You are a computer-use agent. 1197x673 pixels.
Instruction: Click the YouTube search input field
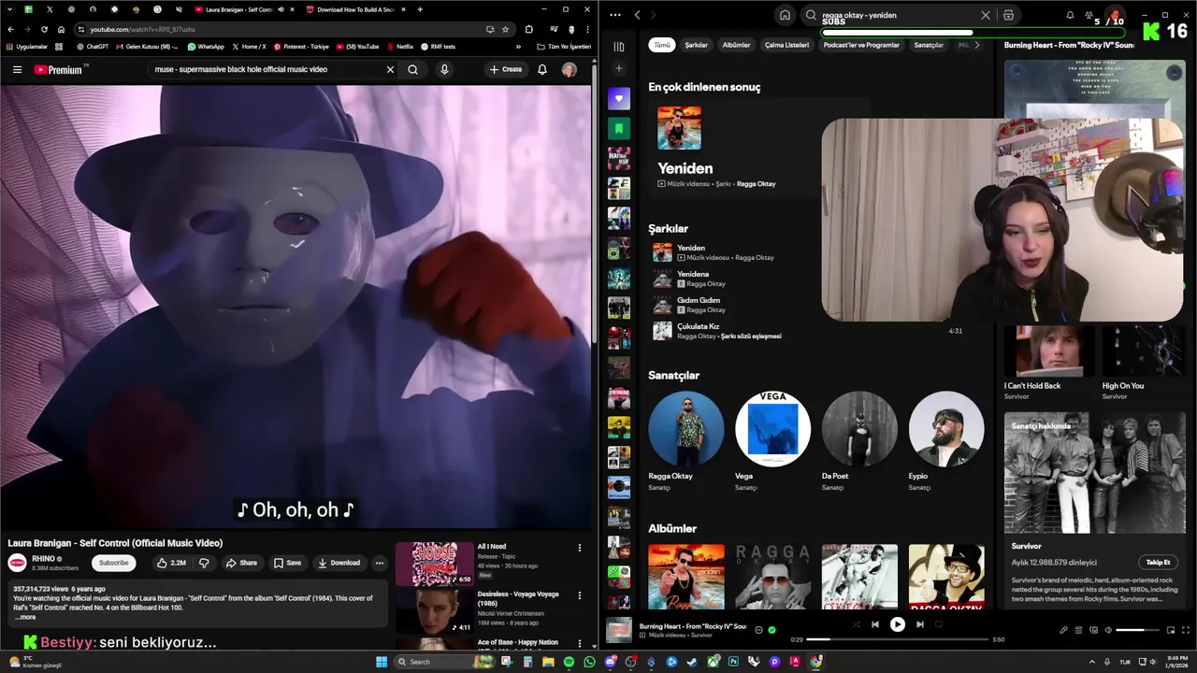click(x=267, y=69)
